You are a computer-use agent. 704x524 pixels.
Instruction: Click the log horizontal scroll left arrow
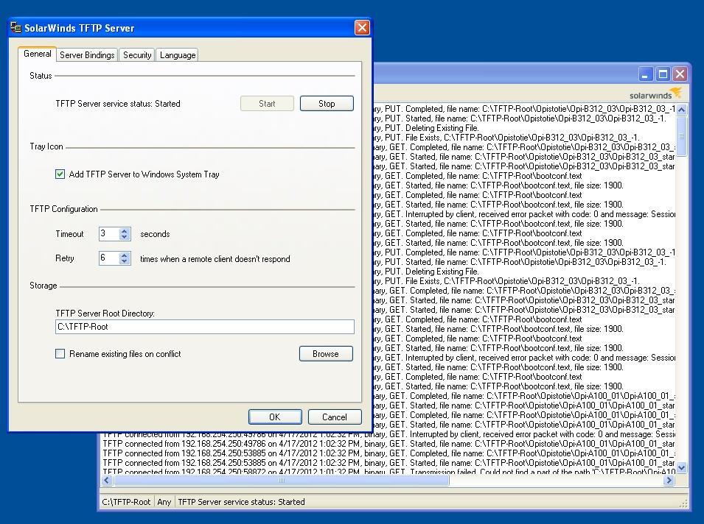(107, 481)
